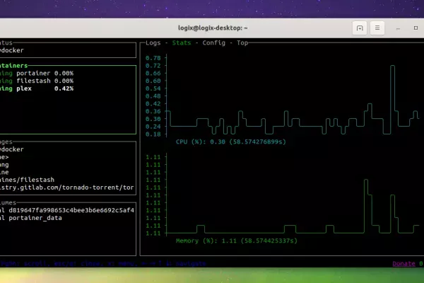The image size is (424, 283).
Task: Switch to the Logs tab
Action: [x=153, y=42]
